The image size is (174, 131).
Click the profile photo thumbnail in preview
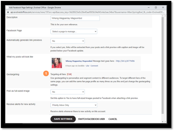pyautogui.click(x=57, y=63)
